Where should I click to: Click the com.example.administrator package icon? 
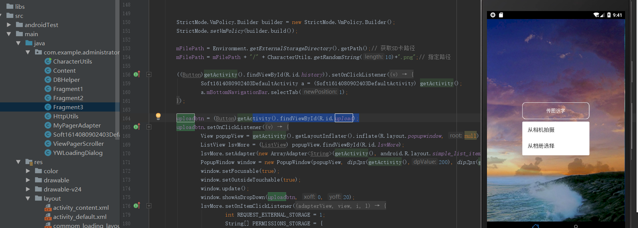pyautogui.click(x=38, y=52)
